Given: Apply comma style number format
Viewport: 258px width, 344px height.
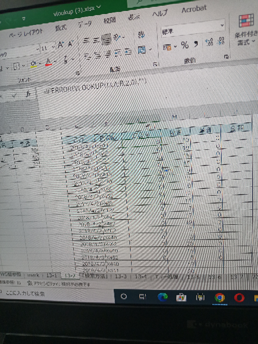Looking at the screenshot, I should pyautogui.click(x=196, y=44).
